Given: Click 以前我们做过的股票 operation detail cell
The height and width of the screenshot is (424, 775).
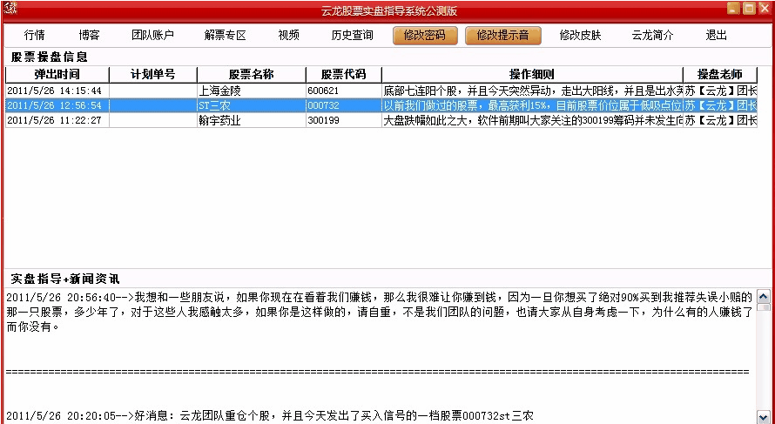Looking at the screenshot, I should [532, 105].
